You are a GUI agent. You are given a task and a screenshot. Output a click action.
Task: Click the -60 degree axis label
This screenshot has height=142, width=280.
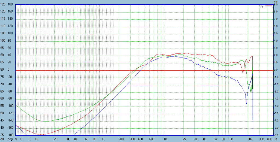click(x=10, y=92)
